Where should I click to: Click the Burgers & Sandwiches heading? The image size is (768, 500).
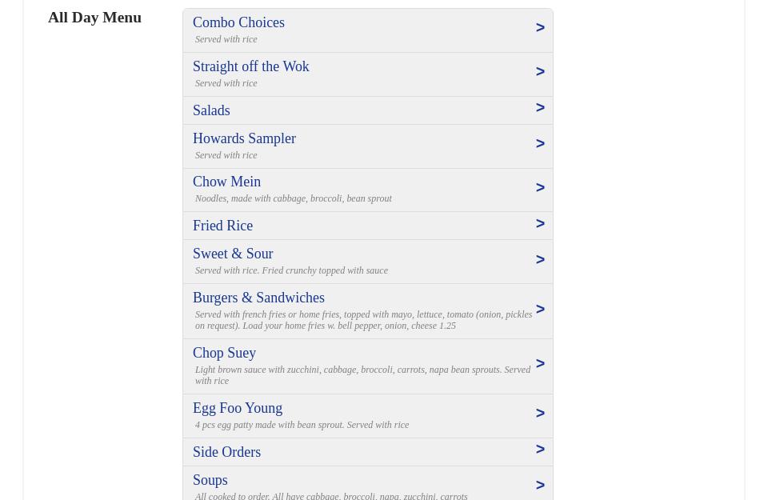258,298
